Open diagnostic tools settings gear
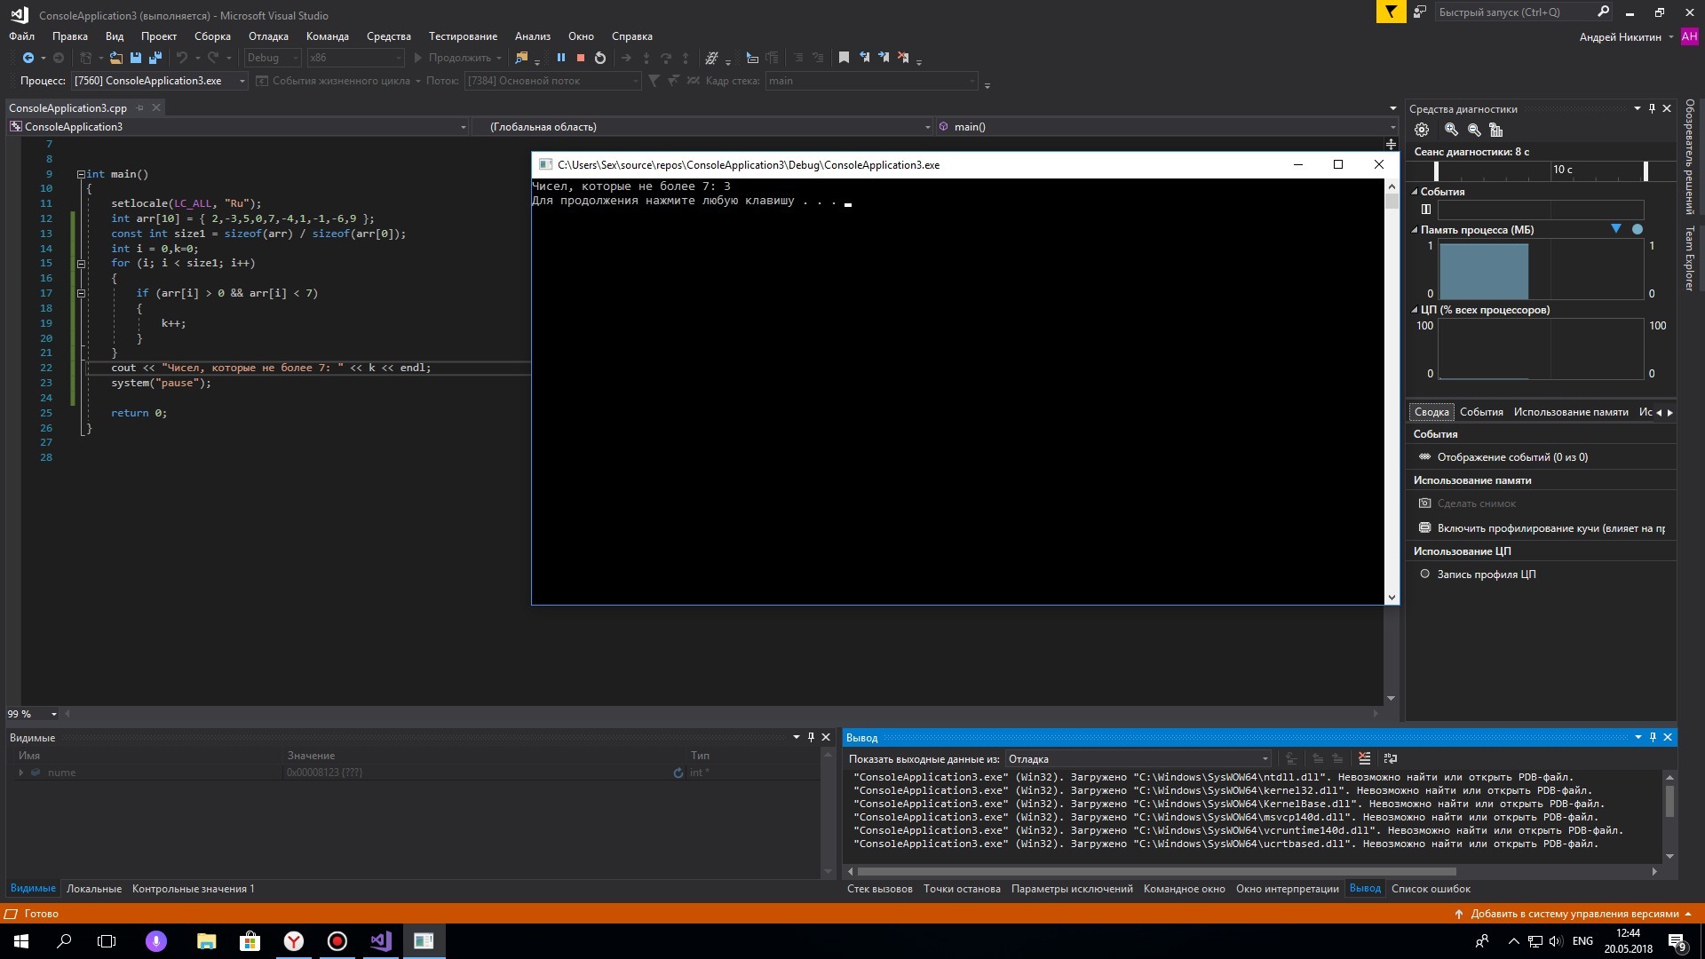The width and height of the screenshot is (1705, 959). coord(1422,130)
